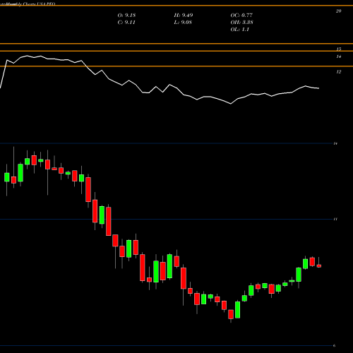Click the "20" axis label on upper scale
Screen dimensions: 353x353
pyautogui.click(x=338, y=11)
